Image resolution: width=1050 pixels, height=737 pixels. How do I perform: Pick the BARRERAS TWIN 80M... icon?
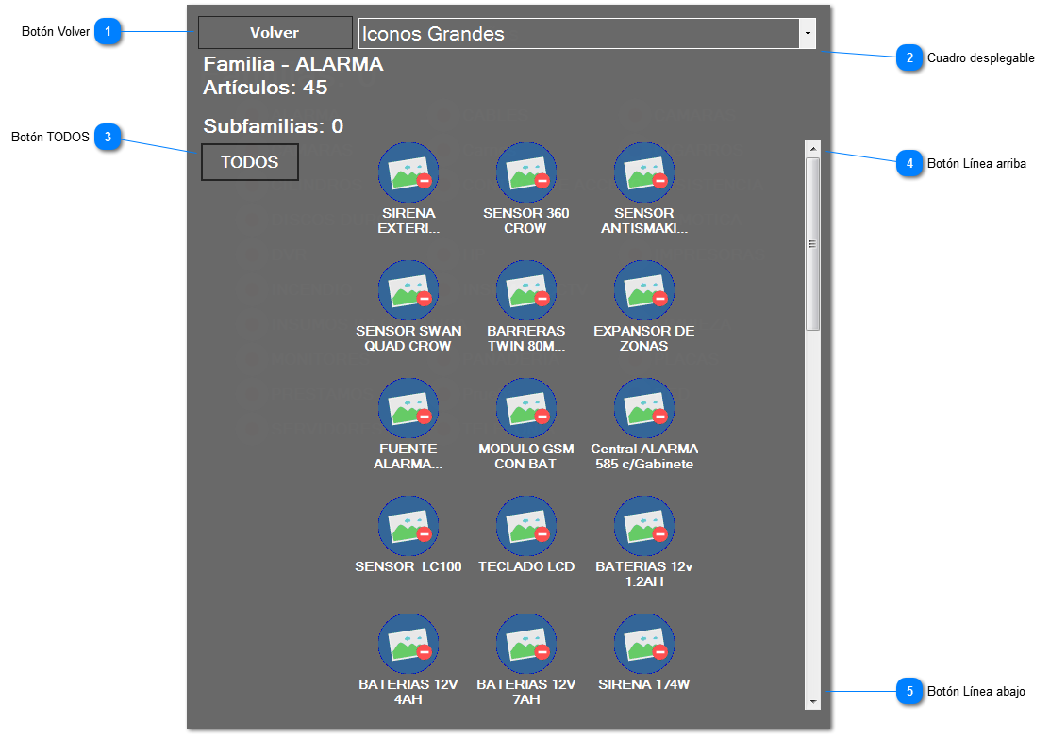click(x=525, y=290)
